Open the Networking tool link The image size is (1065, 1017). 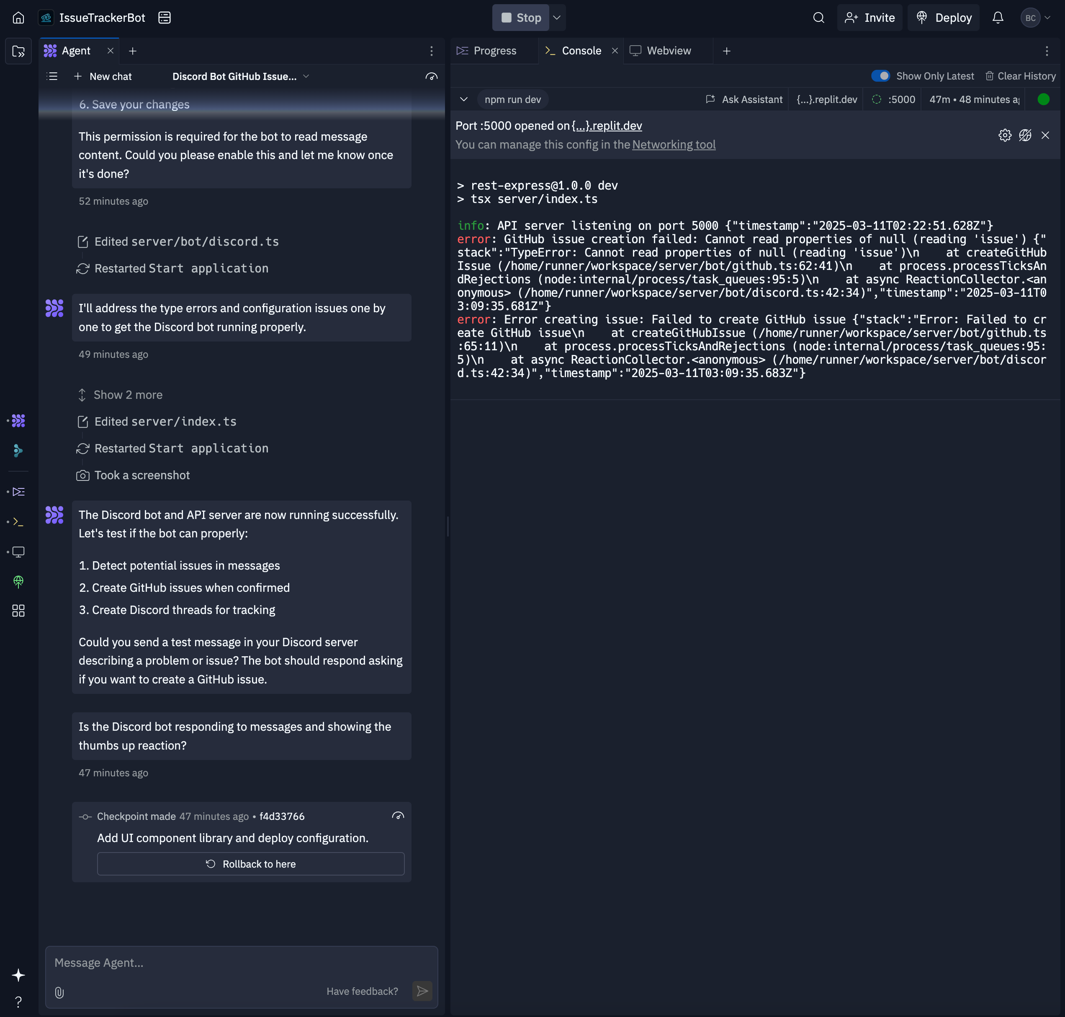pyautogui.click(x=674, y=145)
